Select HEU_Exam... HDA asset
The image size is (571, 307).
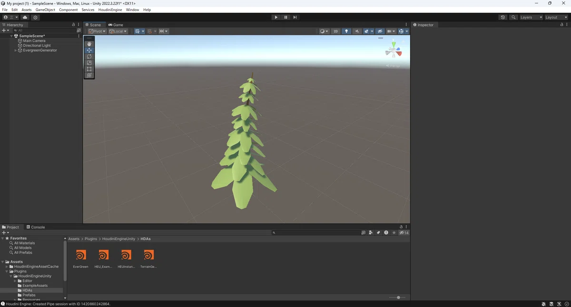(x=103, y=259)
